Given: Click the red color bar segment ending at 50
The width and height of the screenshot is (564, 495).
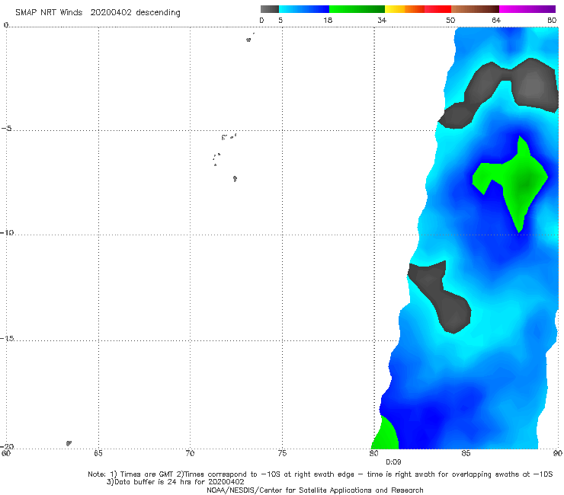Looking at the screenshot, I should [x=437, y=9].
